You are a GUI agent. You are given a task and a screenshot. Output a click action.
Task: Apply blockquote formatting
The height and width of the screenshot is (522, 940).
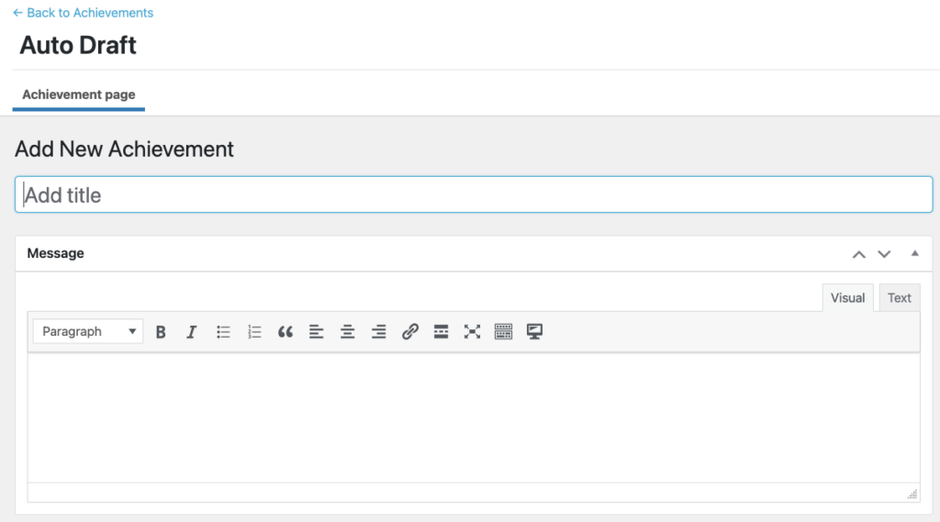click(x=285, y=332)
